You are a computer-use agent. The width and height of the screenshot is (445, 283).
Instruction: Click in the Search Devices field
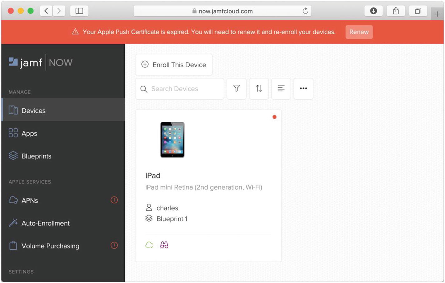180,89
